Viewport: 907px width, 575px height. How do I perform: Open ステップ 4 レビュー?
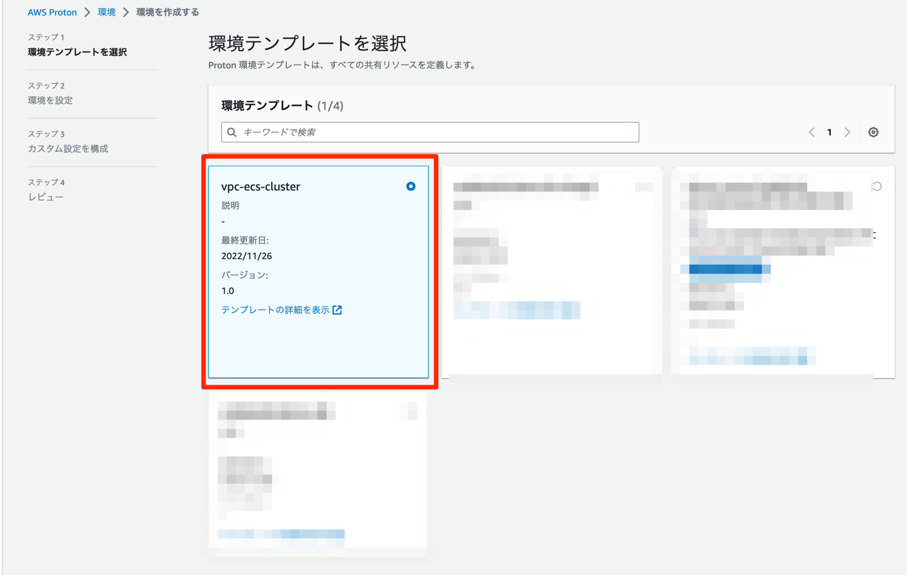46,196
